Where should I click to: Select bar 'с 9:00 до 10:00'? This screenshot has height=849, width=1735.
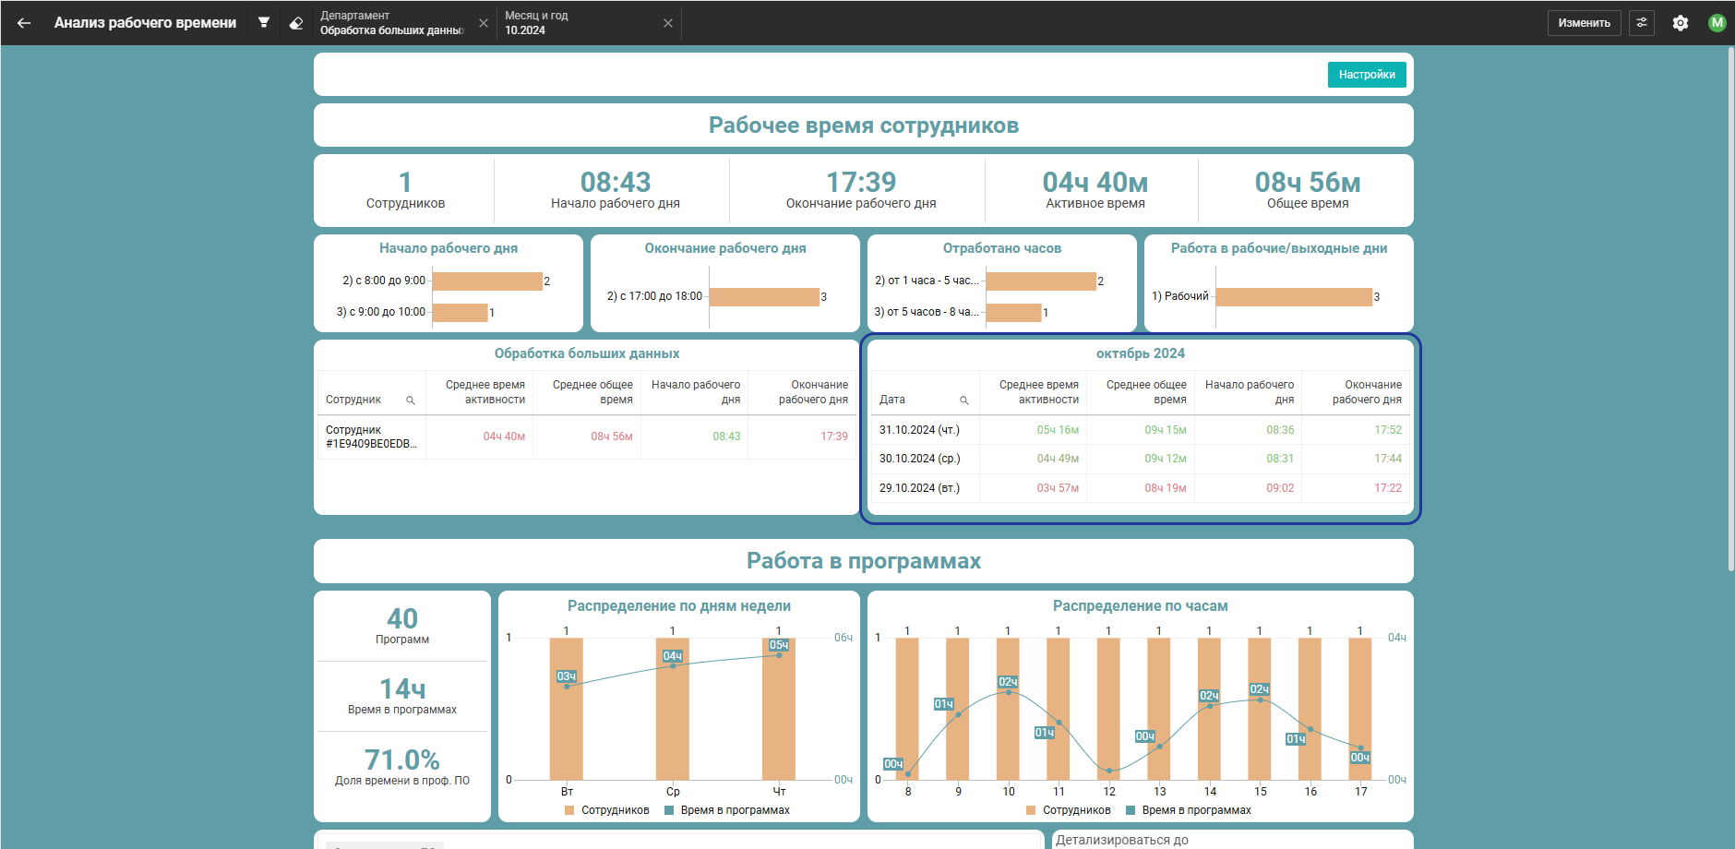(x=460, y=312)
